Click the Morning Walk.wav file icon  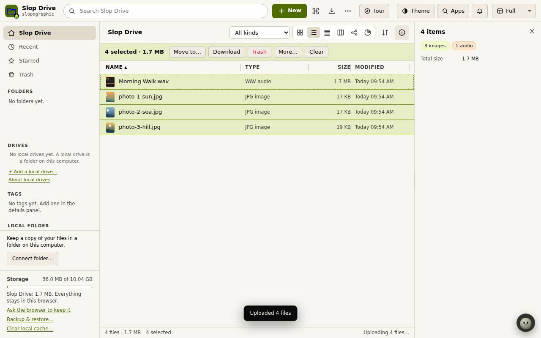coord(110,82)
